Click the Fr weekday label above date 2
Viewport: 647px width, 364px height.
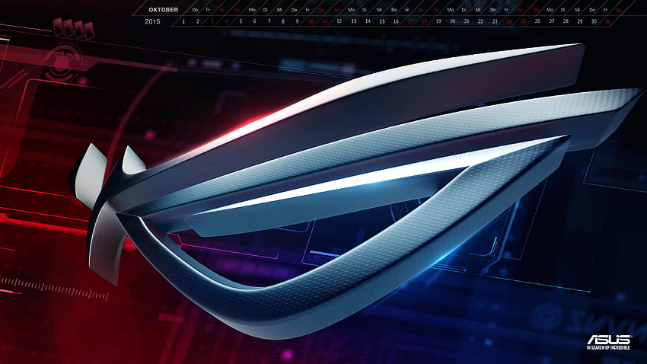[208, 9]
